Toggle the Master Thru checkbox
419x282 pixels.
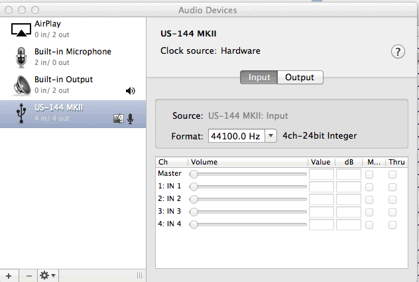click(x=392, y=175)
